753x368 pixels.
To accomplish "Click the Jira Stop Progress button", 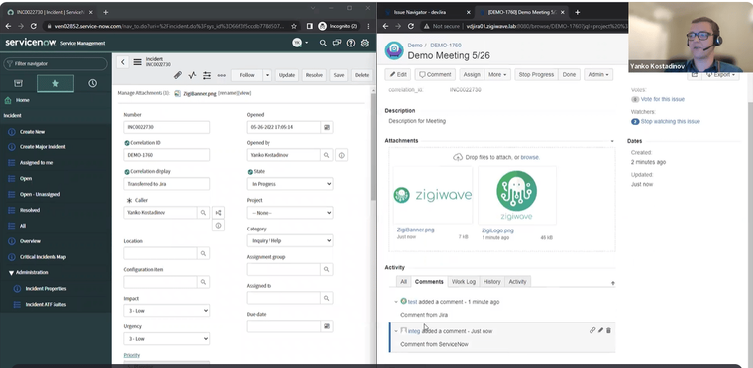I will point(536,75).
